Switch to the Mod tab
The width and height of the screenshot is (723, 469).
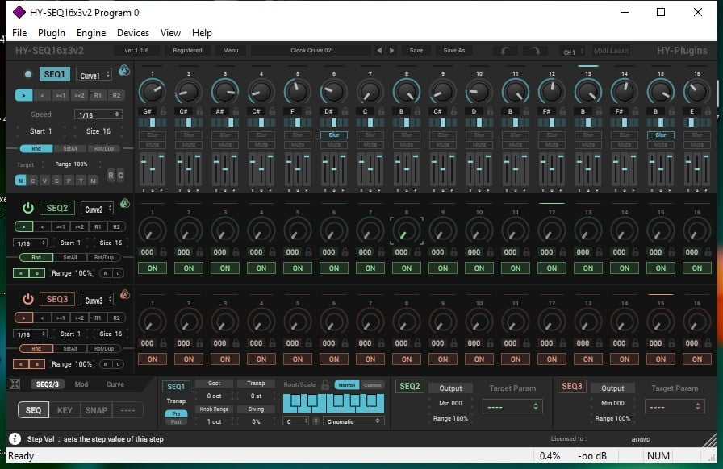81,384
